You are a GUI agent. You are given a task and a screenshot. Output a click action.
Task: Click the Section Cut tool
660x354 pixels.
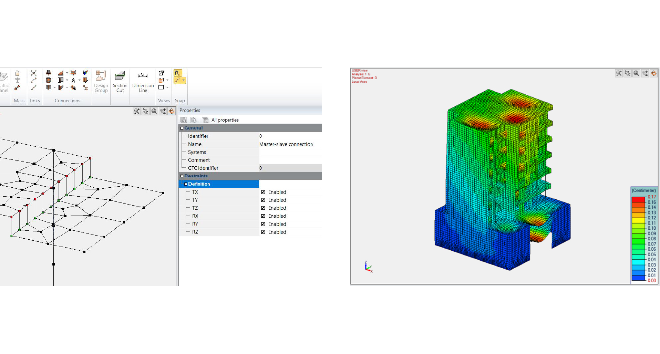pyautogui.click(x=120, y=81)
